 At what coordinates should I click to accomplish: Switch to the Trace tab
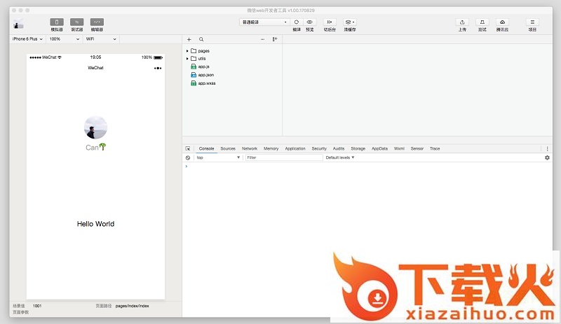[435, 148]
